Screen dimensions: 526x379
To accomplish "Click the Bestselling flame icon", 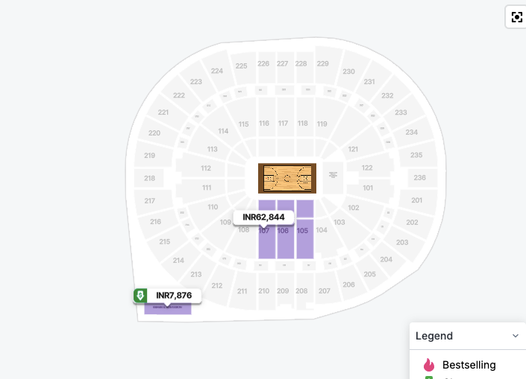I will pyautogui.click(x=429, y=365).
